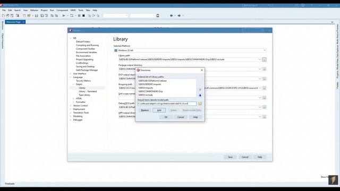Click the Forward navigation arrow

pos(179,15)
